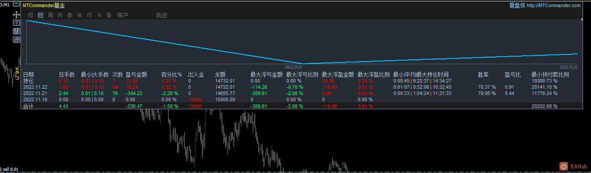Select the 盈亏比 column header

tap(512, 74)
